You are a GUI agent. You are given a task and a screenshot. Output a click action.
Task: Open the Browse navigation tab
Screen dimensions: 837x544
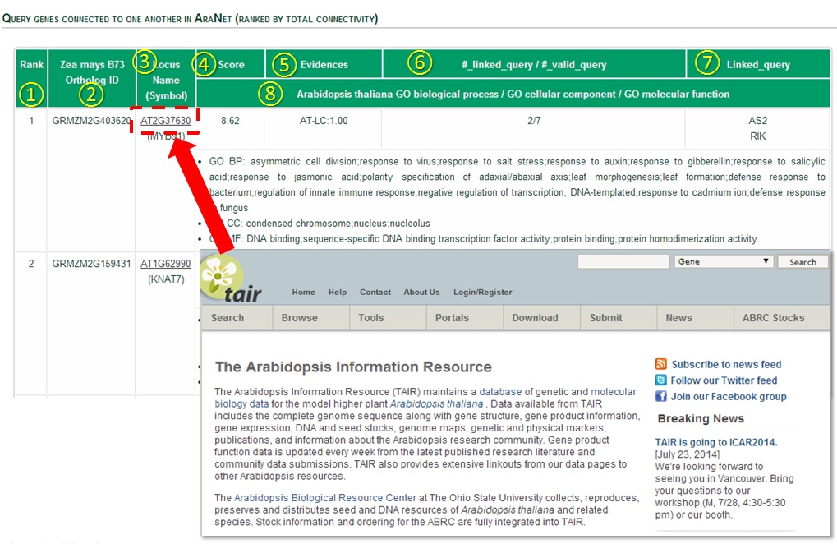click(x=299, y=318)
